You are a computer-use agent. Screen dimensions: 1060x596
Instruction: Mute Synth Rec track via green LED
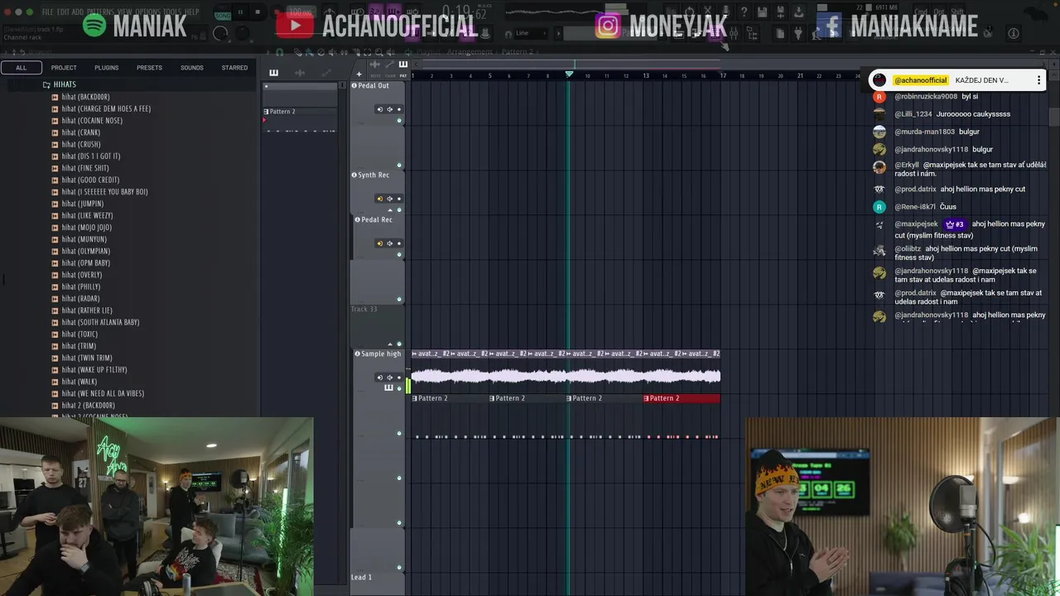pos(399,209)
